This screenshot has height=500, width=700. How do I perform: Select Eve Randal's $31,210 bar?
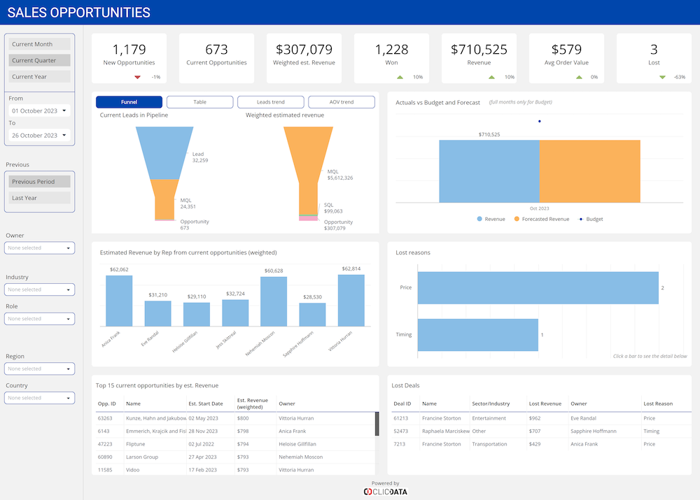pos(157,313)
